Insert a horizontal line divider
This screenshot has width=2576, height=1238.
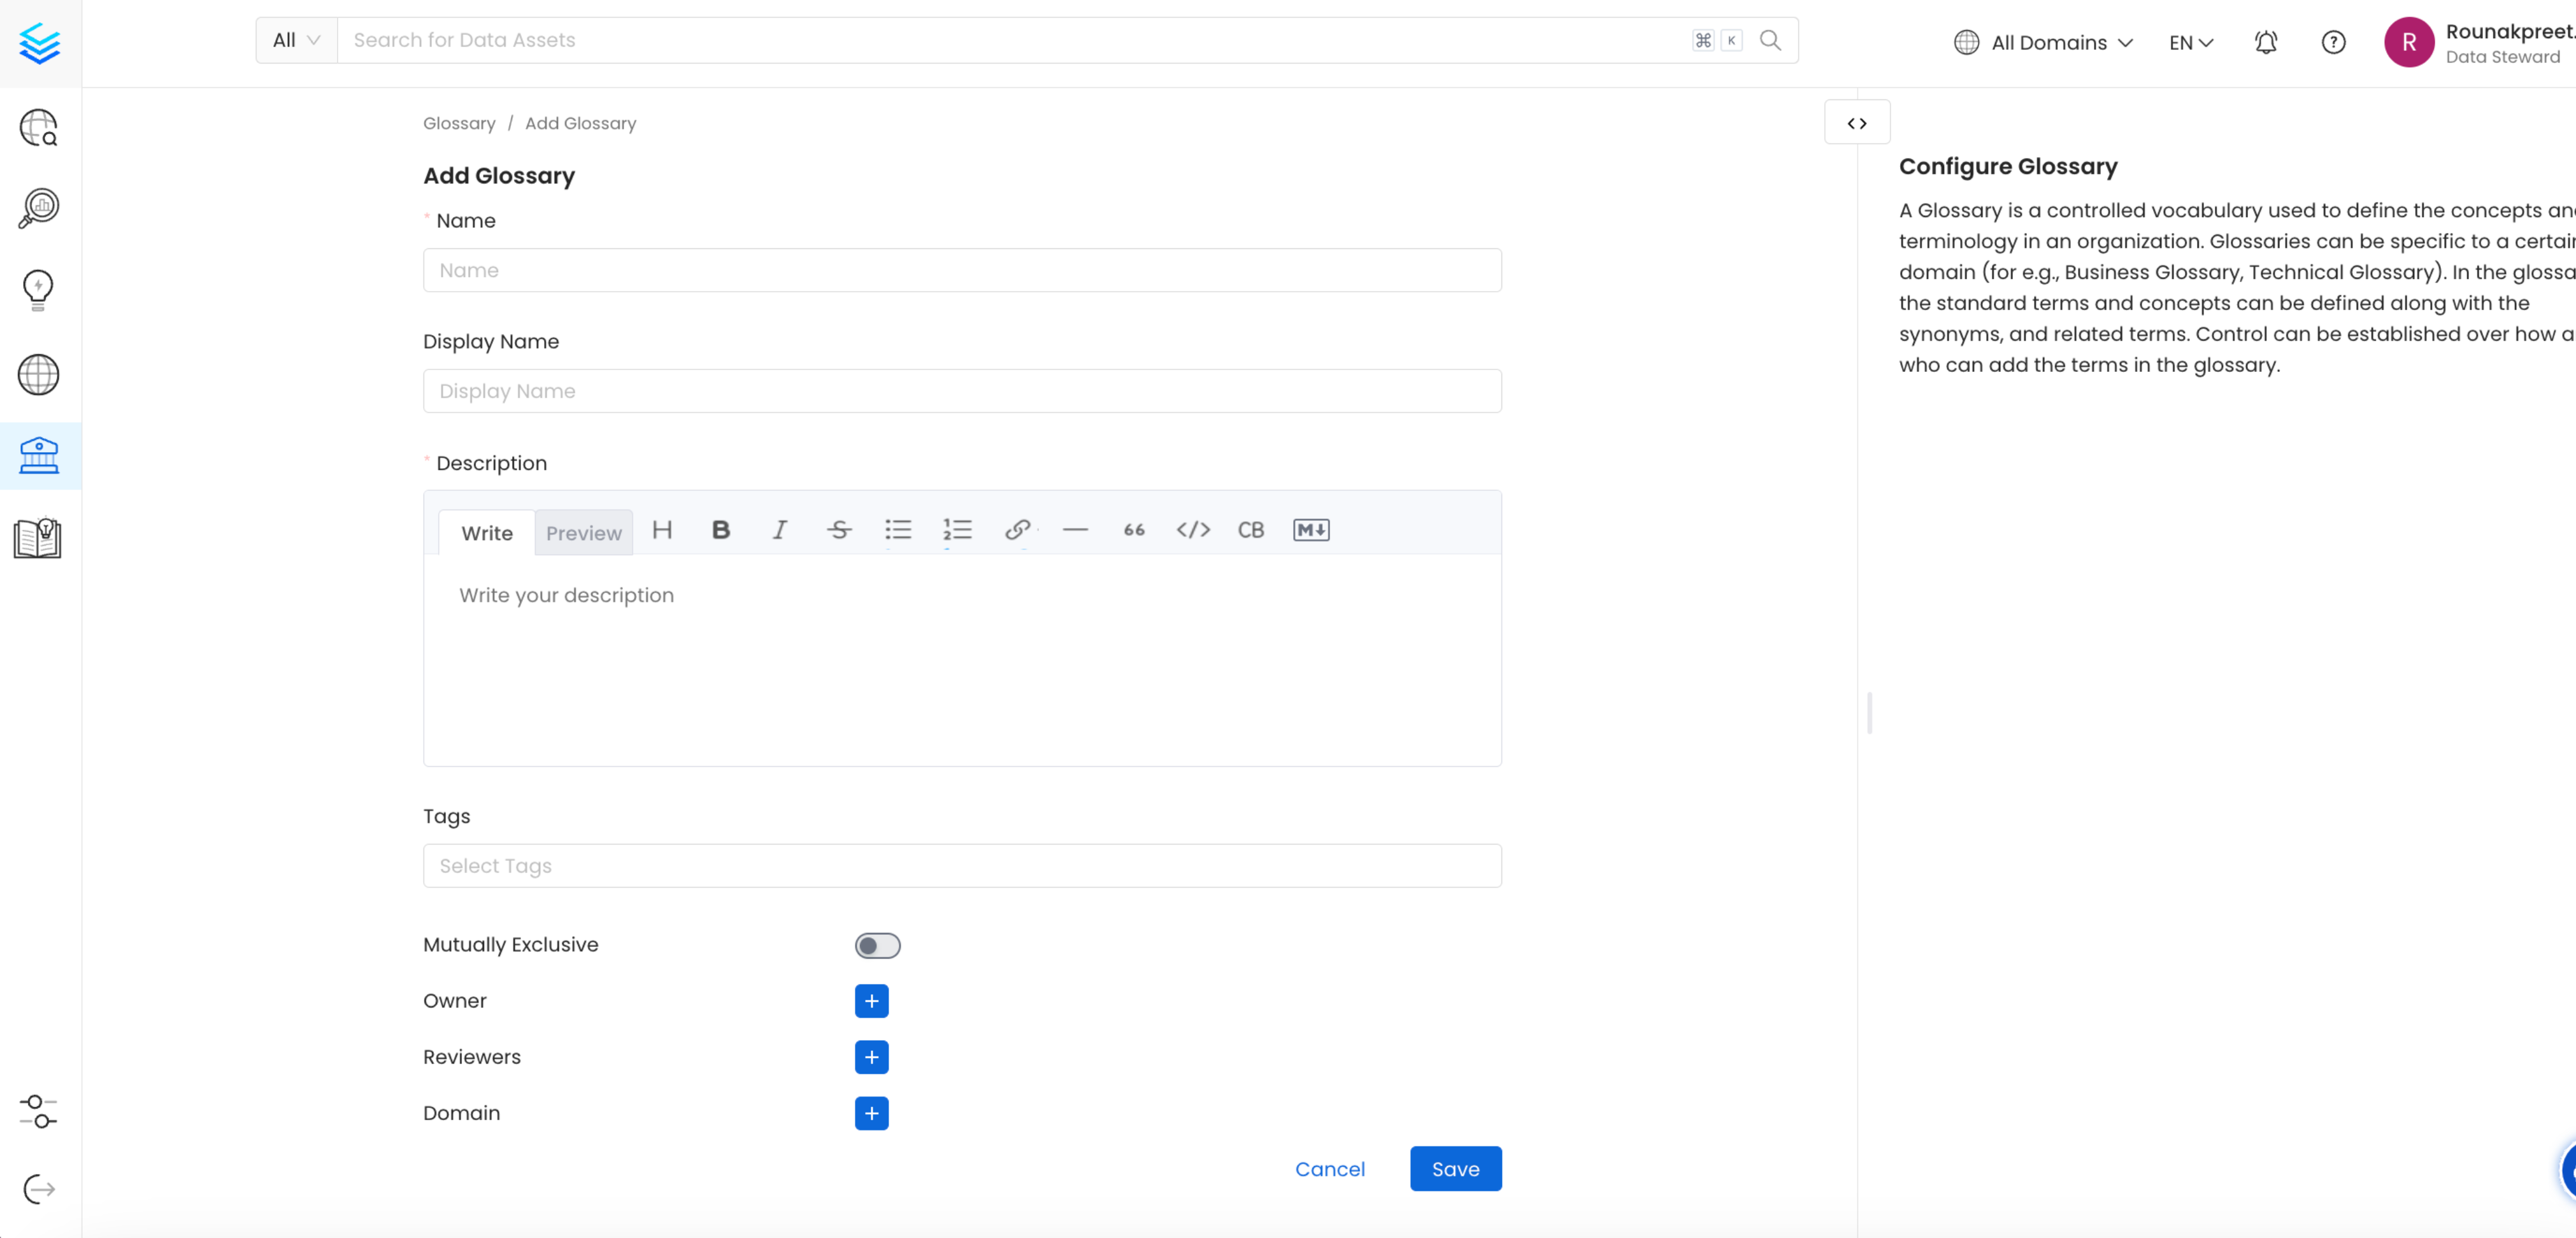click(x=1075, y=530)
